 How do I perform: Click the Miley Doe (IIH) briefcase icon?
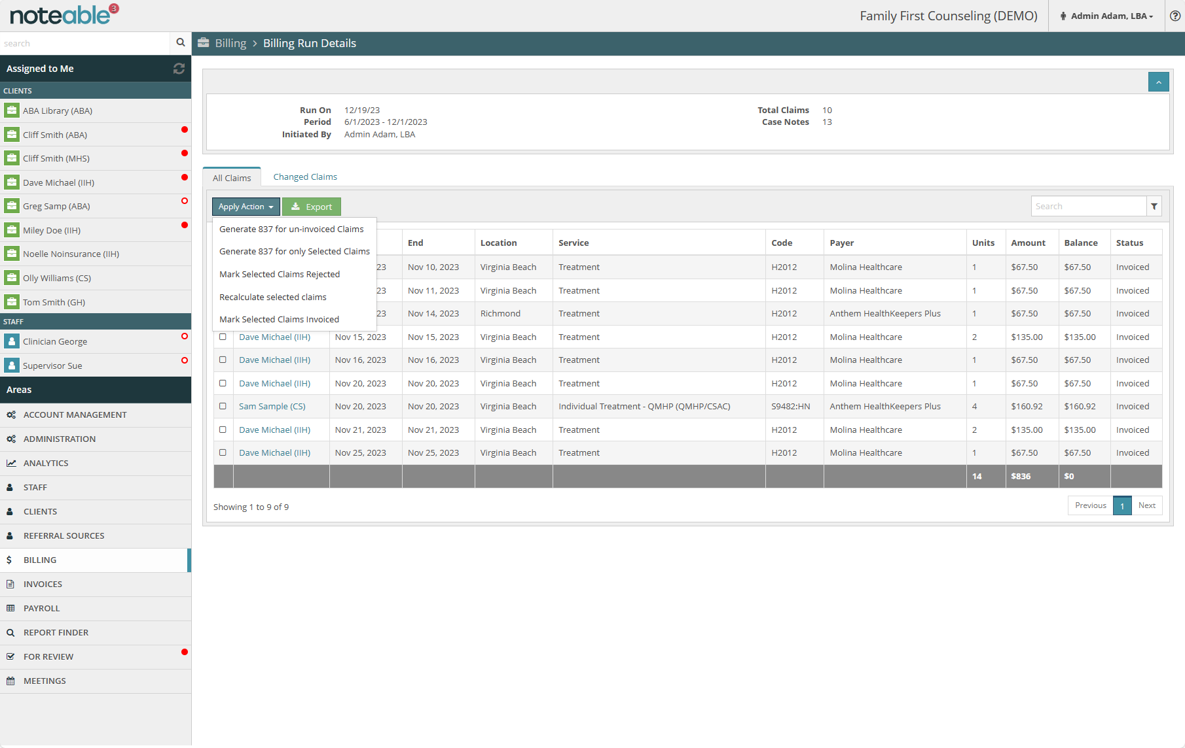click(x=12, y=230)
